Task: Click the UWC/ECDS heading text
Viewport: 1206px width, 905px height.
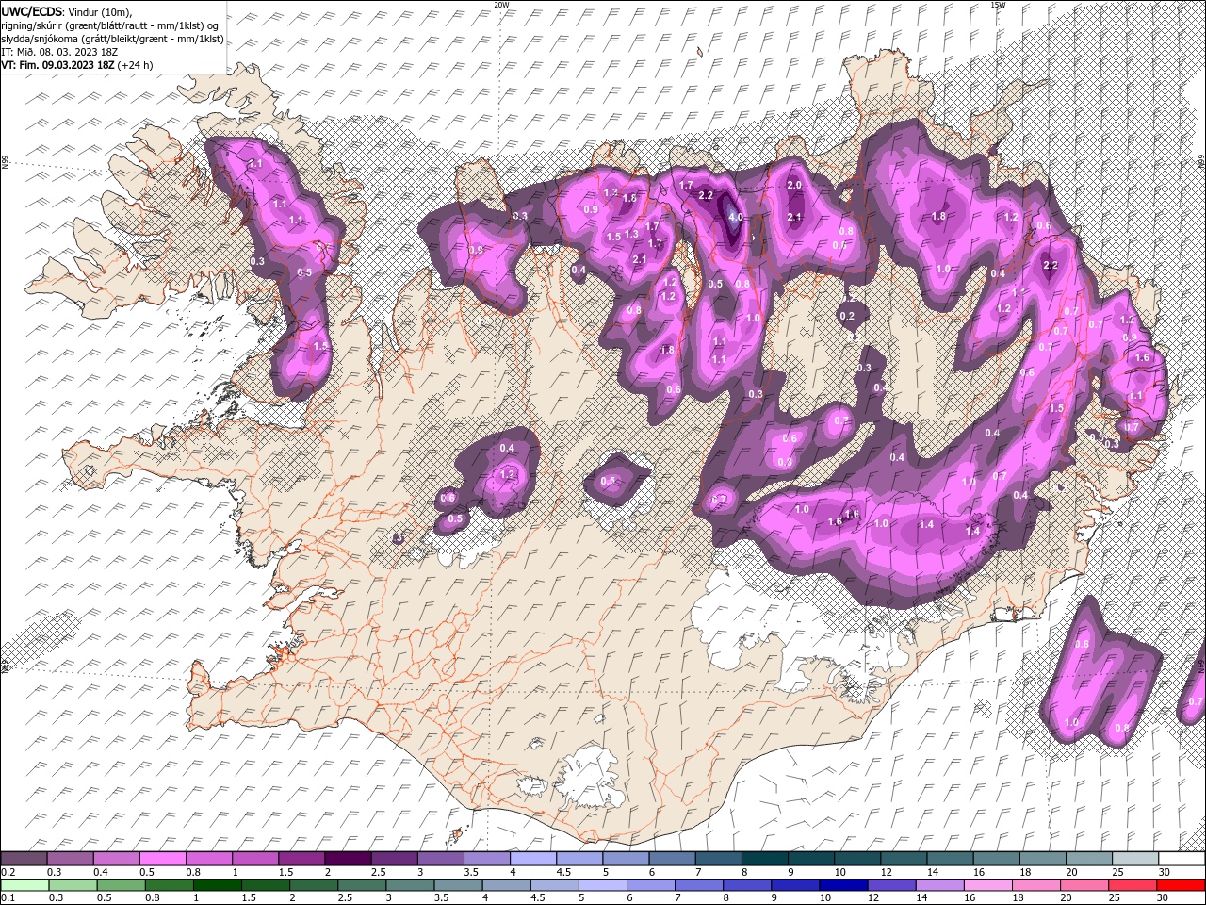Action: click(x=32, y=10)
